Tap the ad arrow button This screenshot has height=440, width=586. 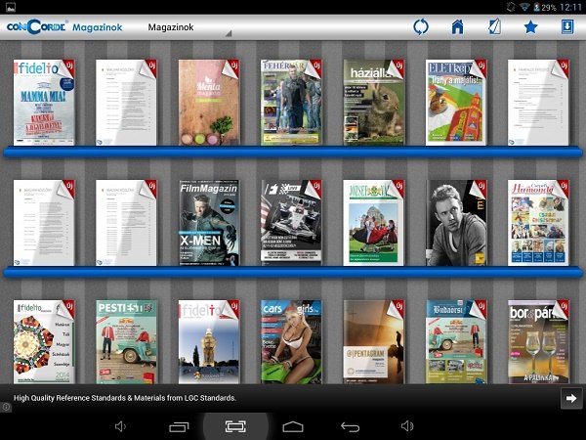click(x=571, y=398)
